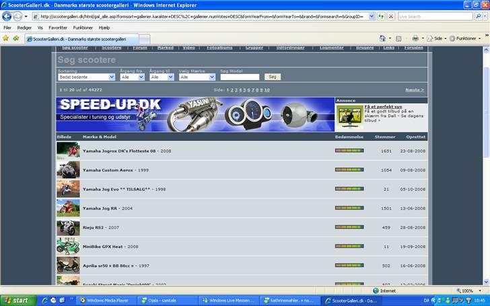Click the browser Back arrow button

(x=7, y=16)
